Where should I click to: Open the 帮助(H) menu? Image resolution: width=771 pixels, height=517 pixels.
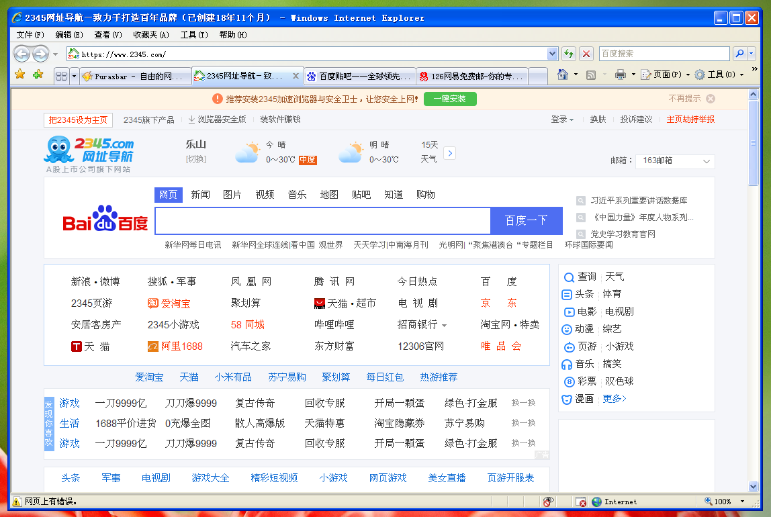point(233,34)
